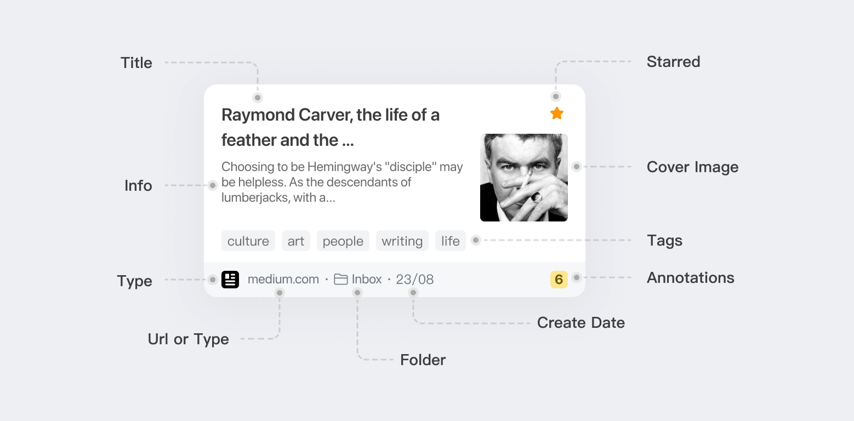
Task: Click the Medium type icon
Action: (x=230, y=280)
